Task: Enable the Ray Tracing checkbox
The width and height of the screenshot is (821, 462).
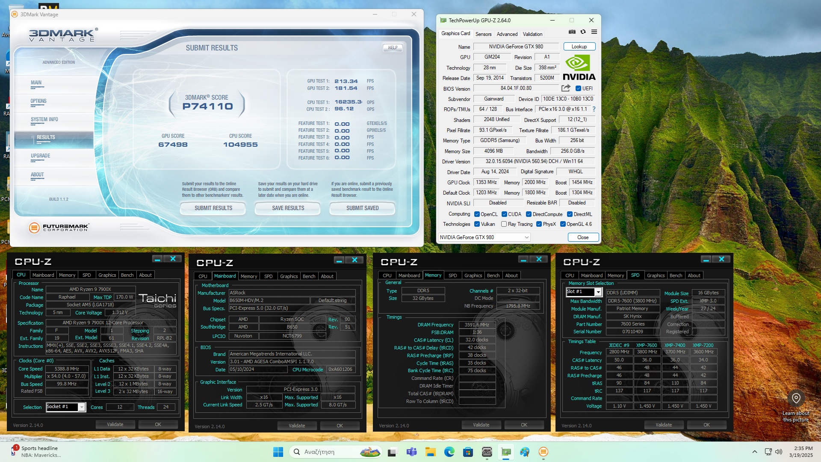Action: point(504,224)
